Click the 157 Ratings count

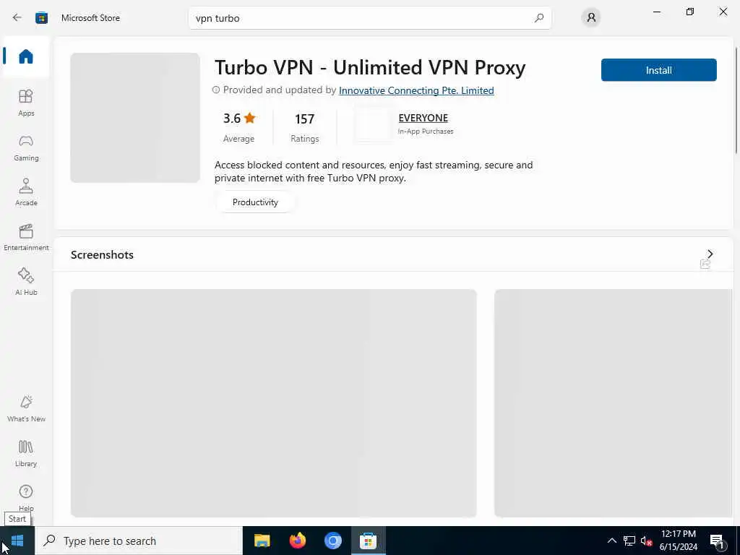tap(304, 127)
